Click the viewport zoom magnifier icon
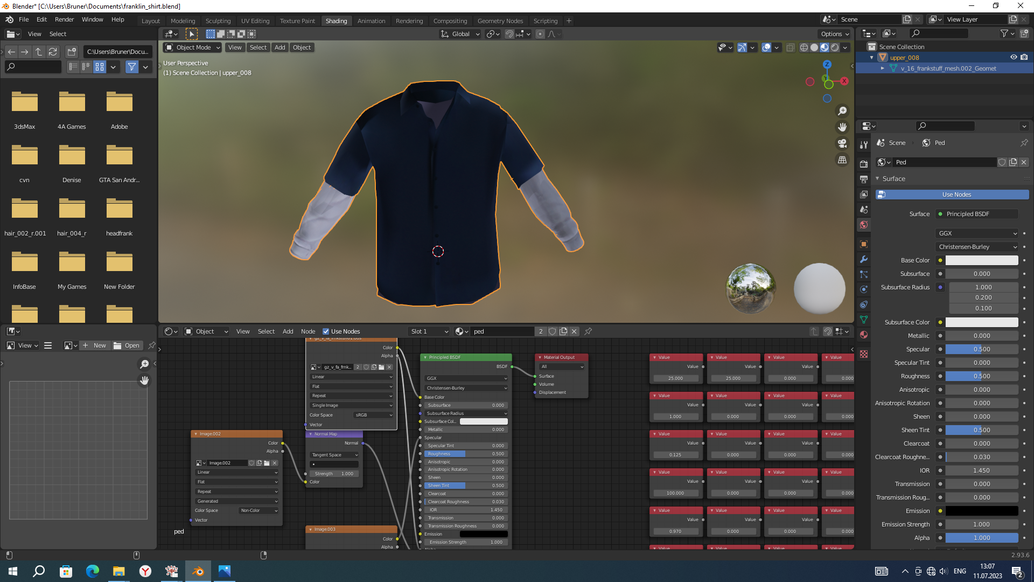Screen dimensions: 1034x582 (x=842, y=111)
